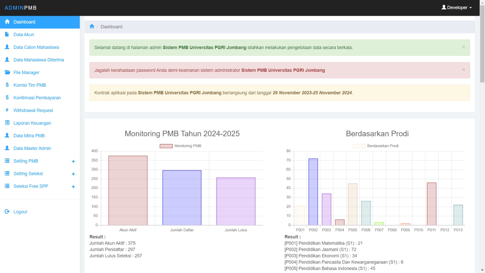
Task: Click the report icon beside Laporan Keuangan
Action: click(x=7, y=123)
